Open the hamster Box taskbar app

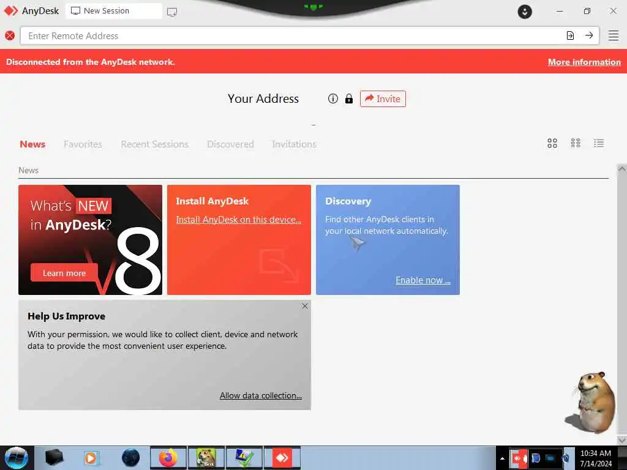pyautogui.click(x=206, y=458)
